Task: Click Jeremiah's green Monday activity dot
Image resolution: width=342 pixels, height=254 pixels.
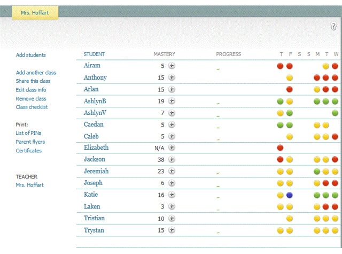Action: click(317, 172)
